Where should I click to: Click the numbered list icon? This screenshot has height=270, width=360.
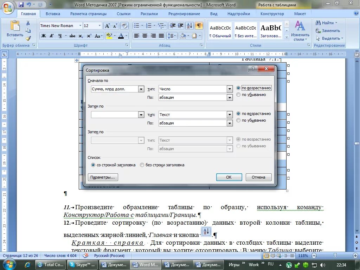(149, 25)
